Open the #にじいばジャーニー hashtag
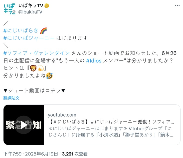Screen dimensions: 183x158 (29, 38)
